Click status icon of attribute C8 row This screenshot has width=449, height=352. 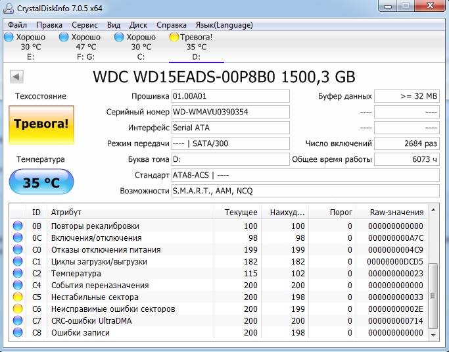pyautogui.click(x=18, y=332)
